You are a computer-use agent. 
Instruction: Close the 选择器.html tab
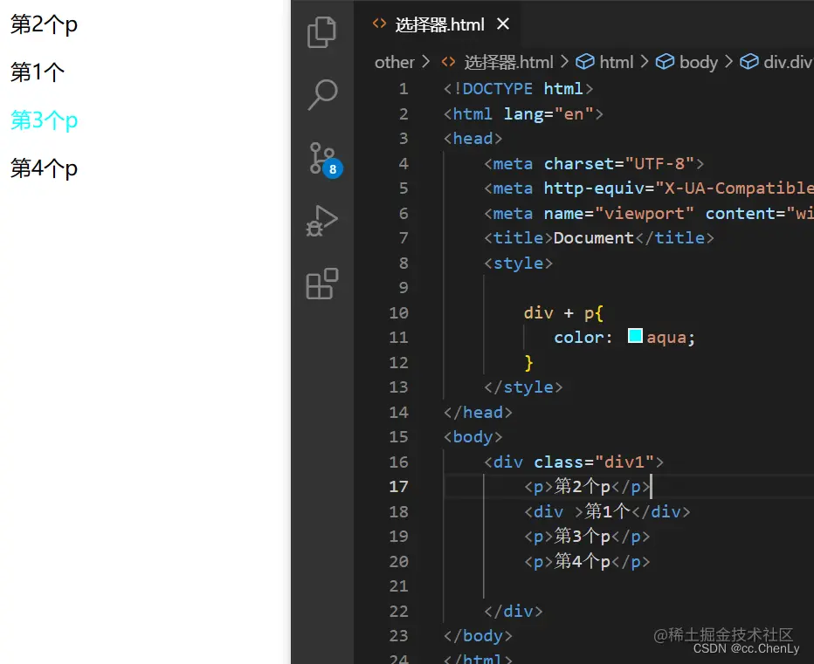tap(502, 24)
